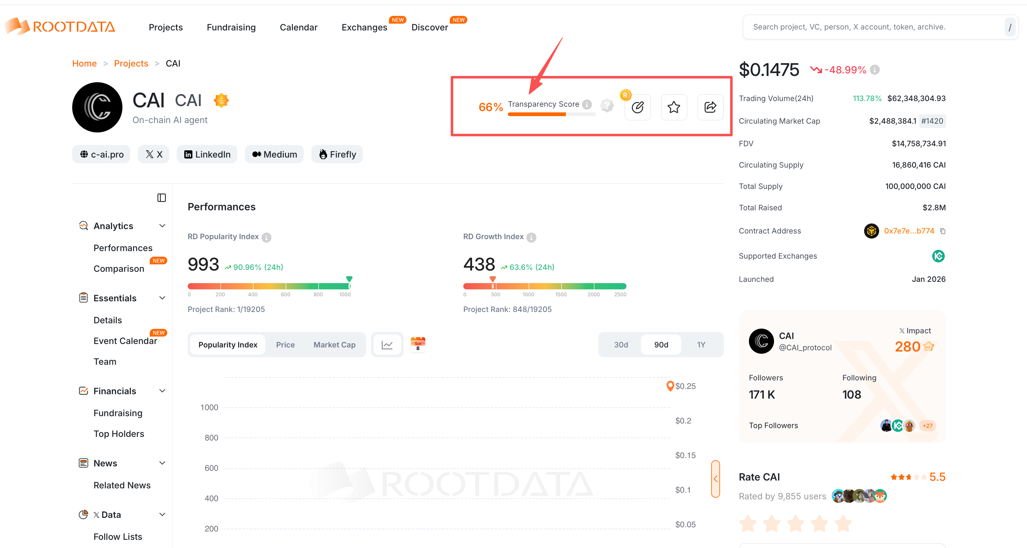Screen dimensions: 1027x548
Task: Copy the contract address icon
Action: (943, 231)
